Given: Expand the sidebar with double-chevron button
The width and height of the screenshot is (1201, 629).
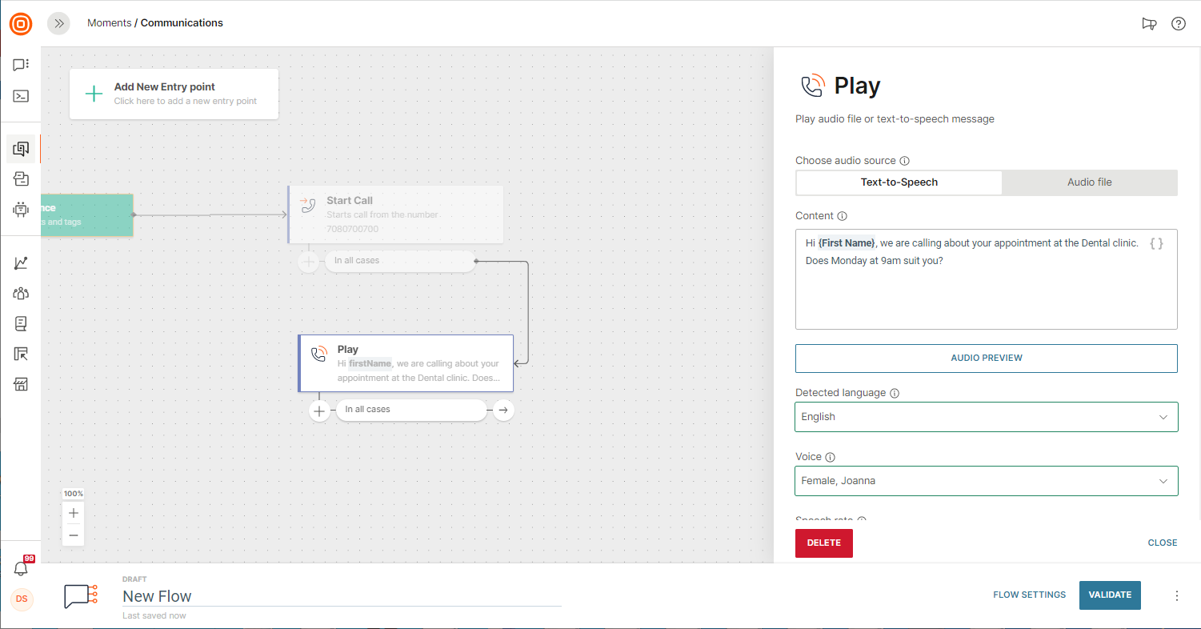Looking at the screenshot, I should 58,23.
